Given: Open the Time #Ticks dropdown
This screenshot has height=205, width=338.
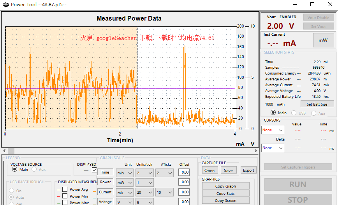Looking at the screenshot, I should pos(164,173).
